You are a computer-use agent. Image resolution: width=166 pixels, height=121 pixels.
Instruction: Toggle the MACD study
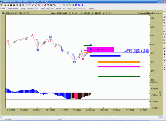[x=69, y=8]
